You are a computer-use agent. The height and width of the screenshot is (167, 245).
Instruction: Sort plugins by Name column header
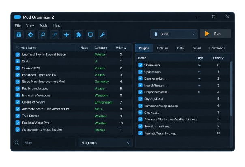click(142, 58)
